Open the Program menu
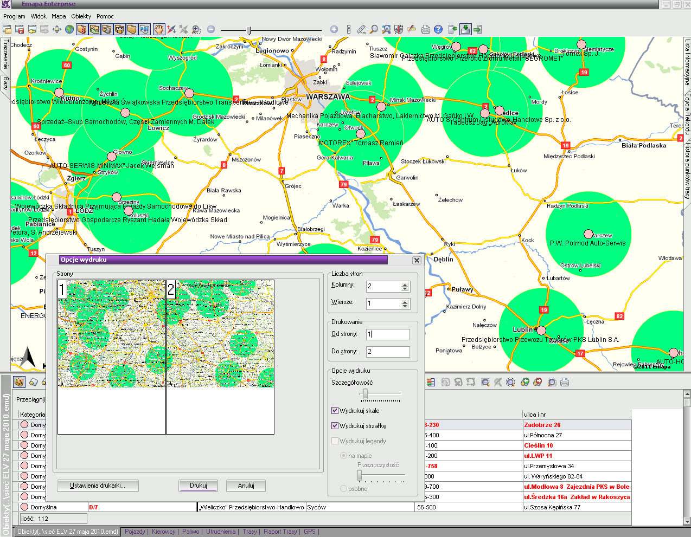This screenshot has width=691, height=537. click(14, 16)
